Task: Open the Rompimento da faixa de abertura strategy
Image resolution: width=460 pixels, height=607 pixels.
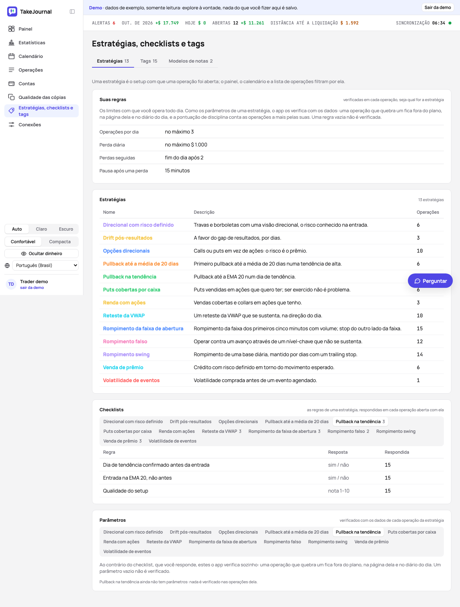Action: click(143, 329)
